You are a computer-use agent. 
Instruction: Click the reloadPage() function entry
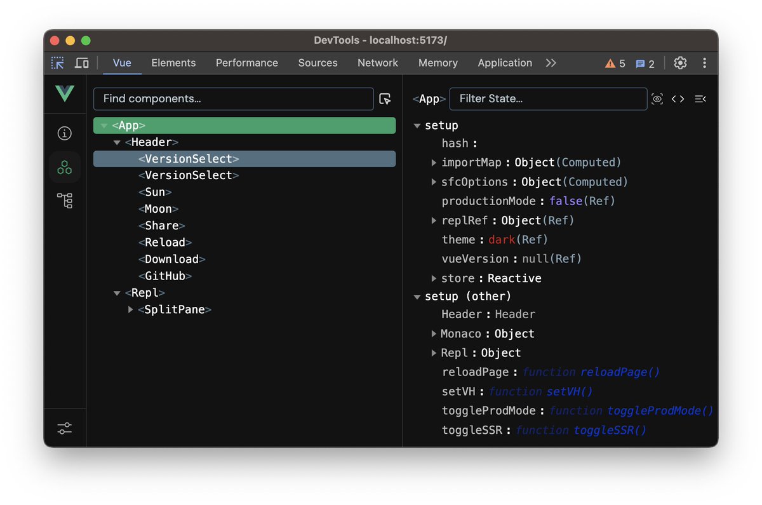(x=551, y=372)
